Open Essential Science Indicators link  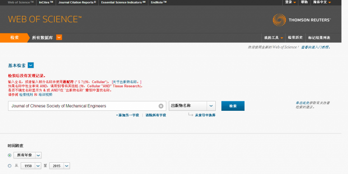(x=124, y=3)
